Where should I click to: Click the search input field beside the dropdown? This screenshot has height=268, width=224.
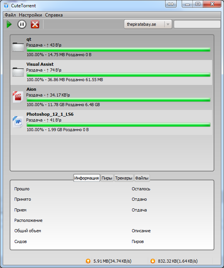(197, 24)
